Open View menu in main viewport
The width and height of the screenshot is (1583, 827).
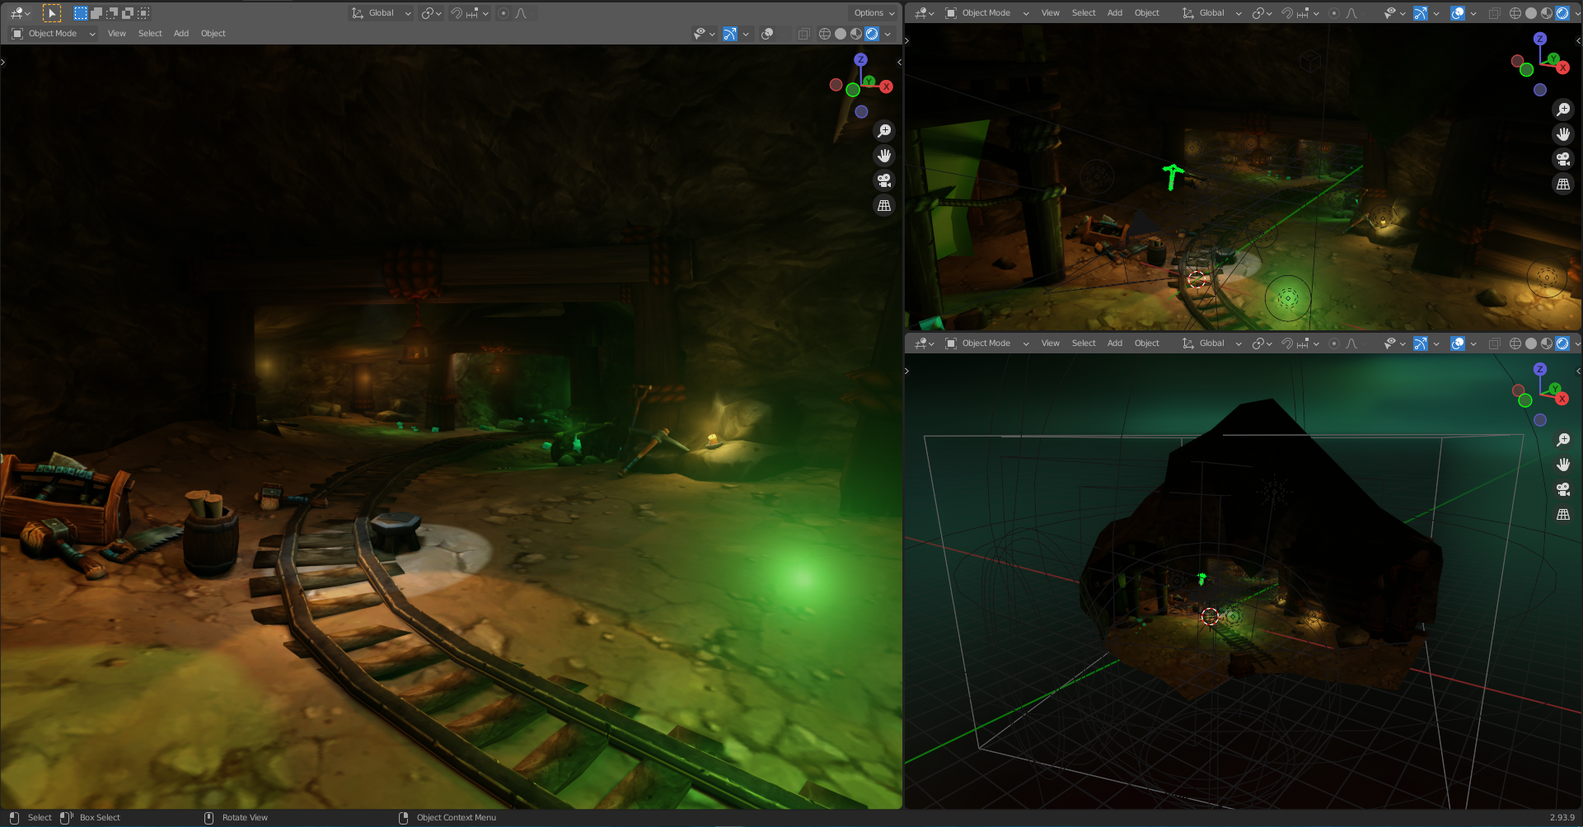tap(117, 34)
